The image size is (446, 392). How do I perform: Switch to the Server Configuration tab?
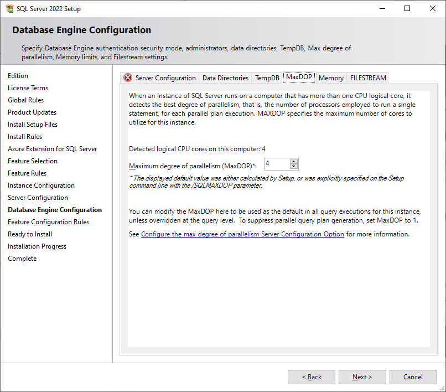pyautogui.click(x=165, y=78)
